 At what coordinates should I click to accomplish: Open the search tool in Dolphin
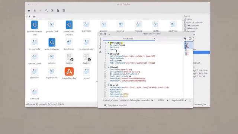click(x=46, y=10)
